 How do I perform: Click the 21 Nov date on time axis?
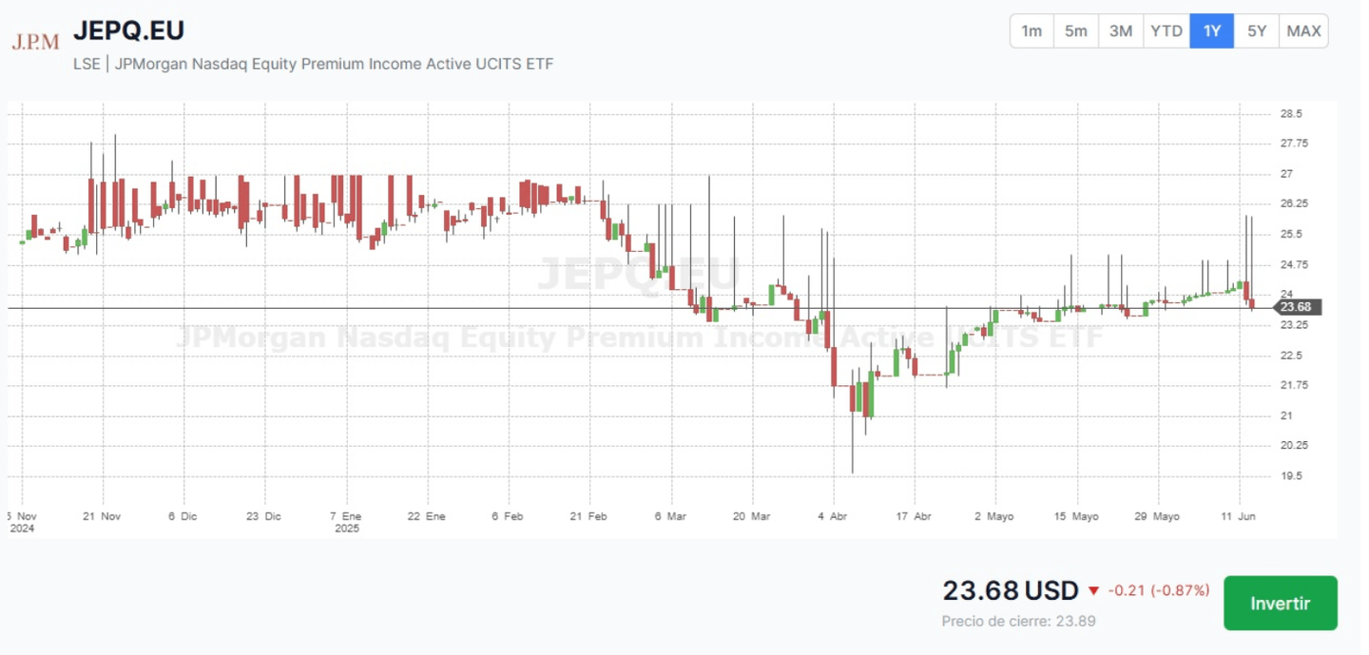(102, 516)
